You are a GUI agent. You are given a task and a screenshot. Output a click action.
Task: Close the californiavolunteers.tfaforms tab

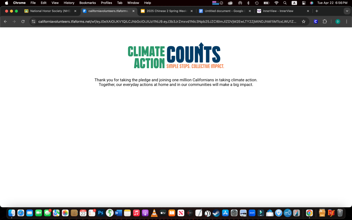[133, 11]
